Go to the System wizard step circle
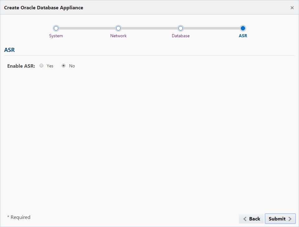 coord(56,28)
